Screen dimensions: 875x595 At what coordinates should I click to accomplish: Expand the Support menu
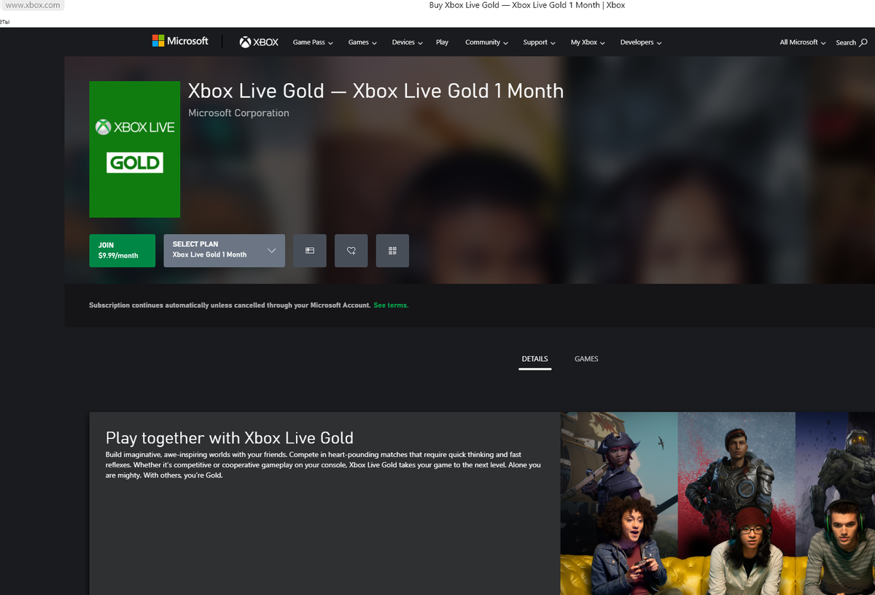click(539, 42)
